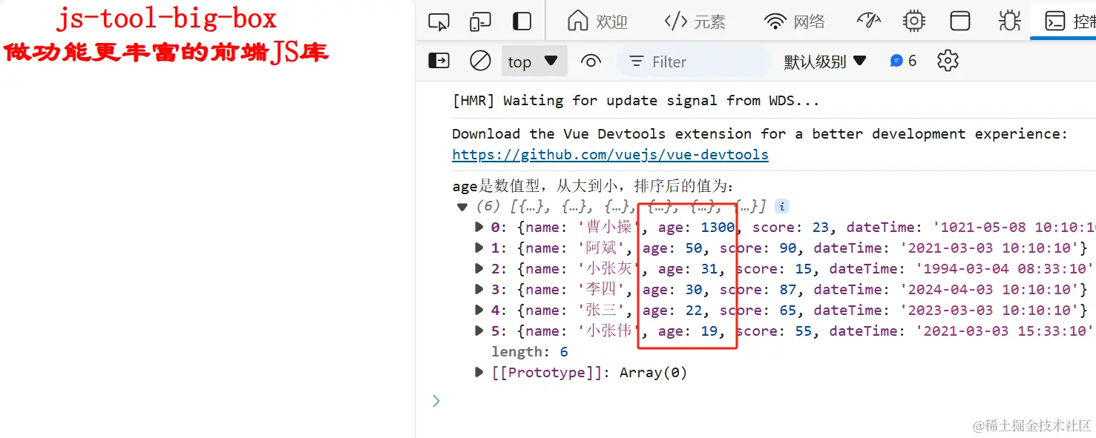Toggle the DevTools activity bar dock icon
This screenshot has width=1096, height=438.
tap(522, 21)
